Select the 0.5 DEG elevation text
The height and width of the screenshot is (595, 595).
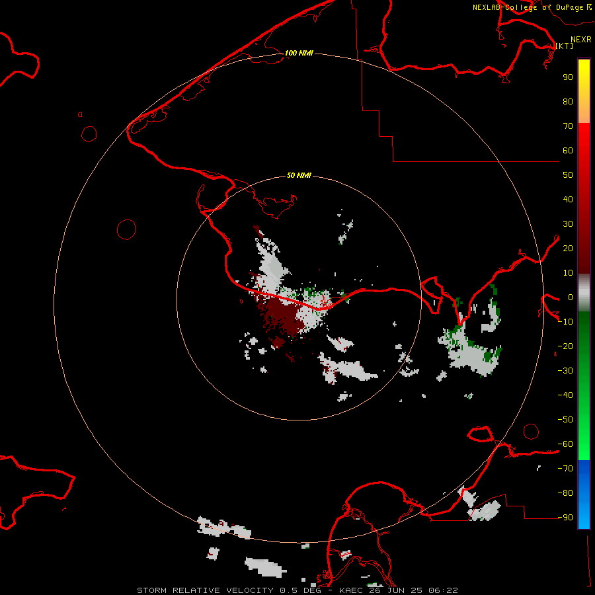click(300, 590)
